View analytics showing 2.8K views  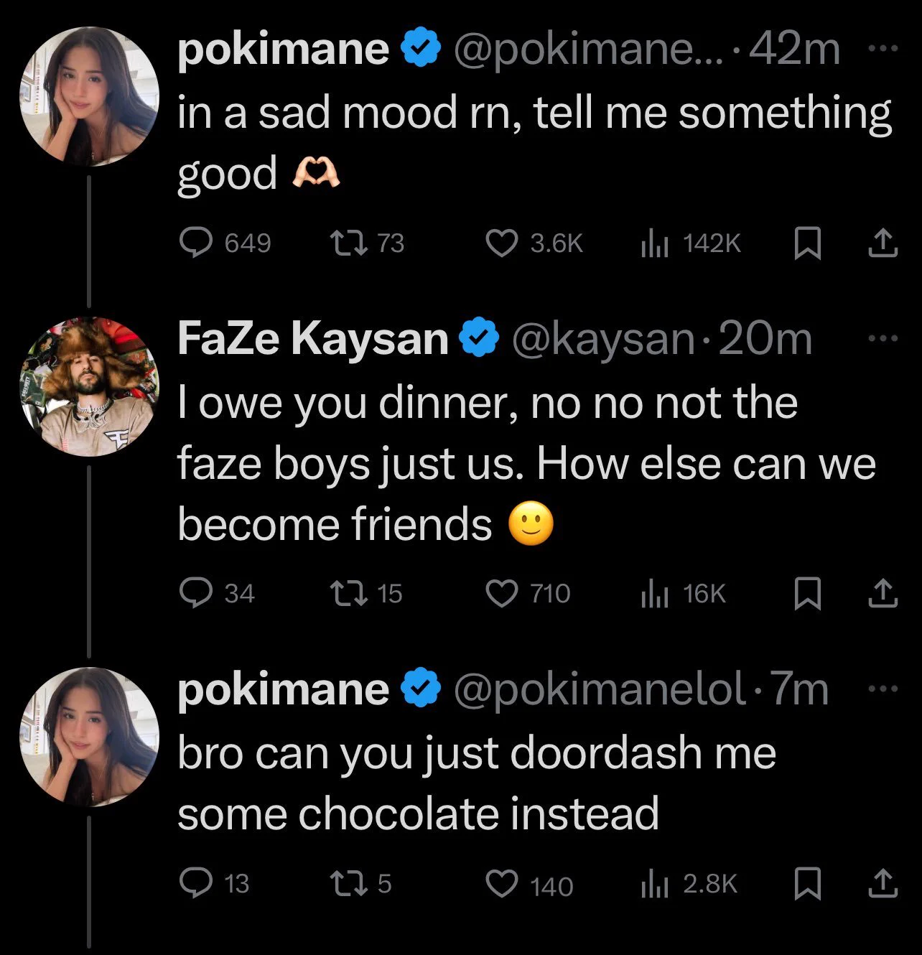point(654,885)
